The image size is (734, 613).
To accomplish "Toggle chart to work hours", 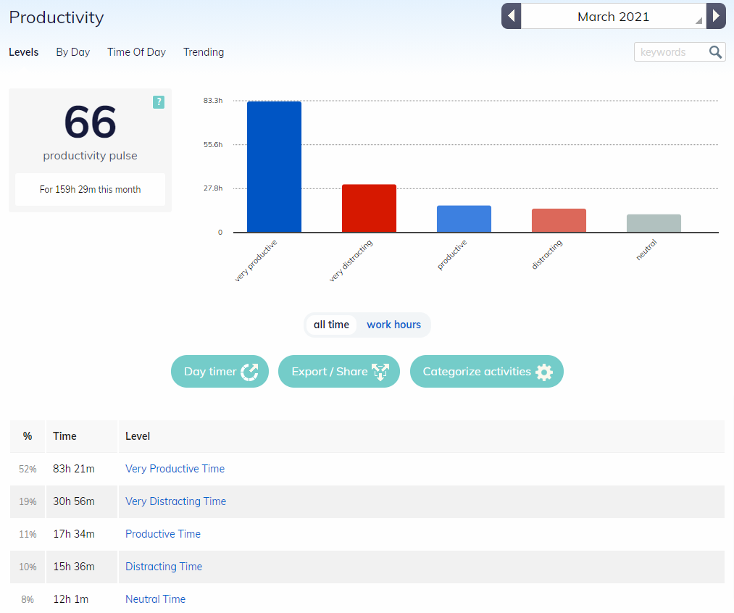I will (393, 325).
